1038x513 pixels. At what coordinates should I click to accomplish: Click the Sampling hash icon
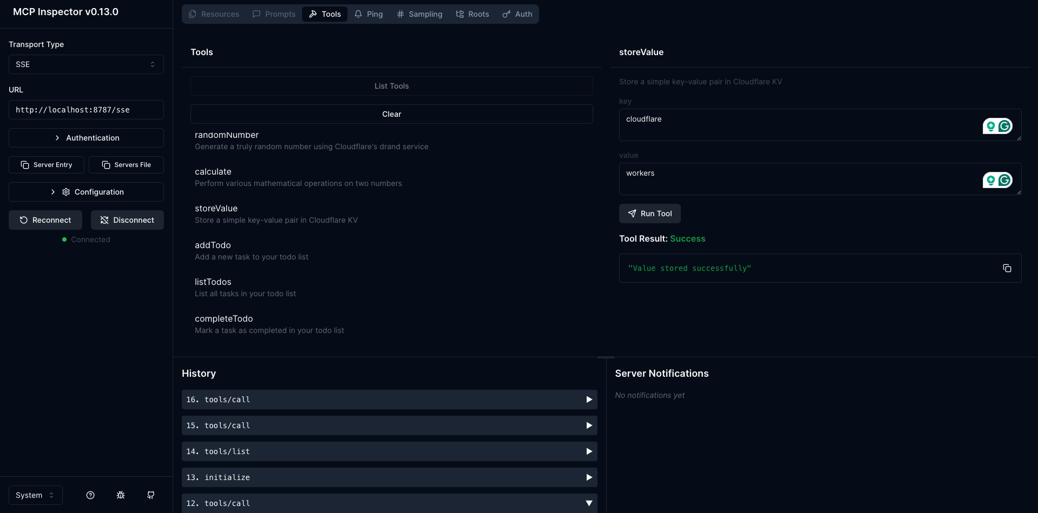(400, 14)
